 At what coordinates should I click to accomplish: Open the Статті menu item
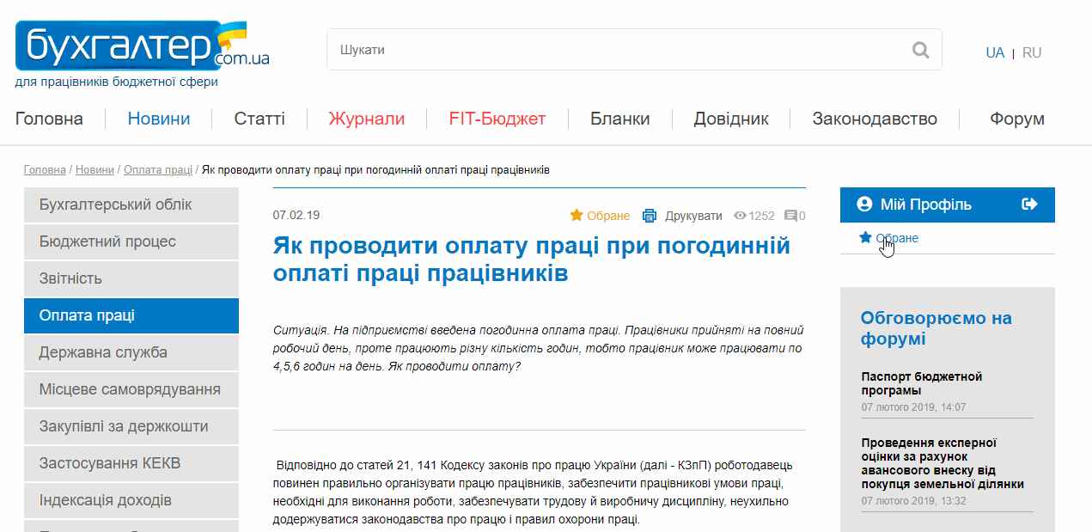259,119
